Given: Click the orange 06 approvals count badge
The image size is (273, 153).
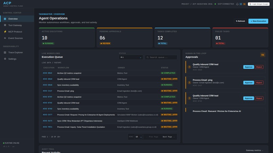Looking at the screenshot, I should tap(262, 55).
